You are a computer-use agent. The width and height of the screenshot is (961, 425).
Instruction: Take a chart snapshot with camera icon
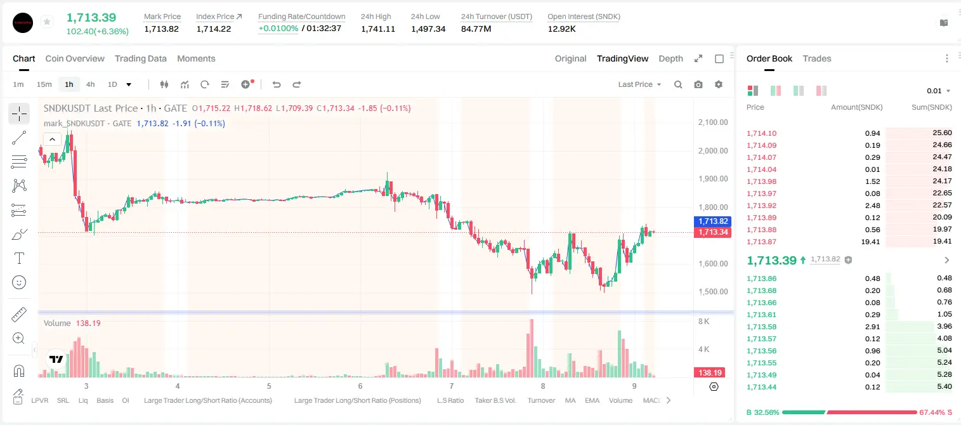click(698, 84)
